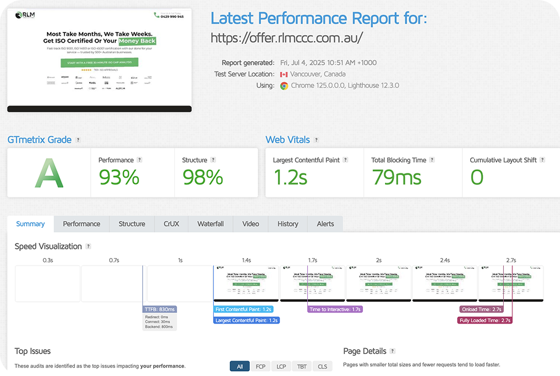Image resolution: width=560 pixels, height=376 pixels.
Task: Click the Structure score help icon
Action: pos(213,160)
